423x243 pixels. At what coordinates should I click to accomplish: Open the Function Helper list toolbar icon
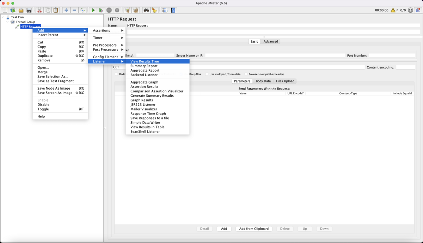(x=165, y=10)
